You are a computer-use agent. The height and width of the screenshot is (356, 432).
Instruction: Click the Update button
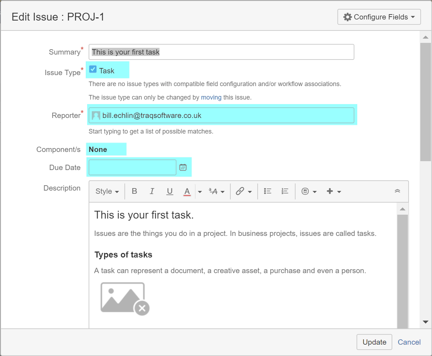tap(374, 342)
